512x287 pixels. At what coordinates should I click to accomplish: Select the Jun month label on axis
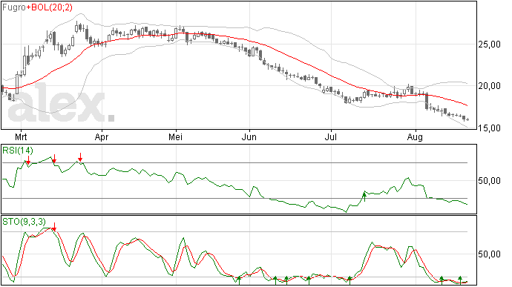point(249,137)
